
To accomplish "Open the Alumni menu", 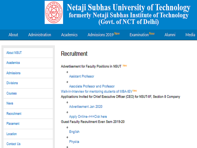I will [170, 35].
